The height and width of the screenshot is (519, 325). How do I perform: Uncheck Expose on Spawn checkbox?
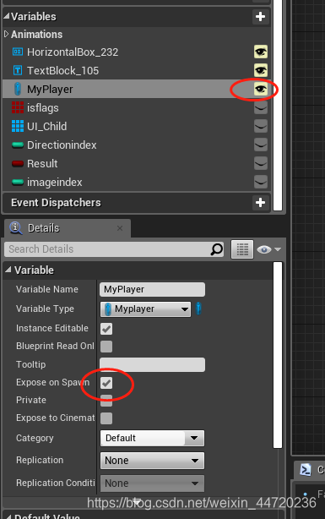click(106, 383)
